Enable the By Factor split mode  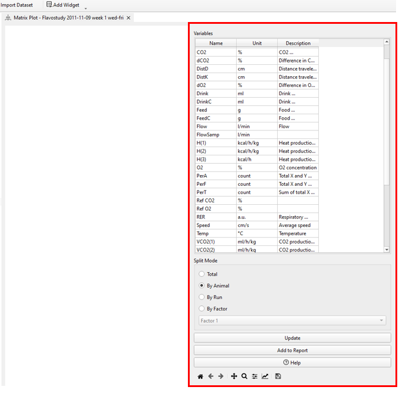pos(202,308)
